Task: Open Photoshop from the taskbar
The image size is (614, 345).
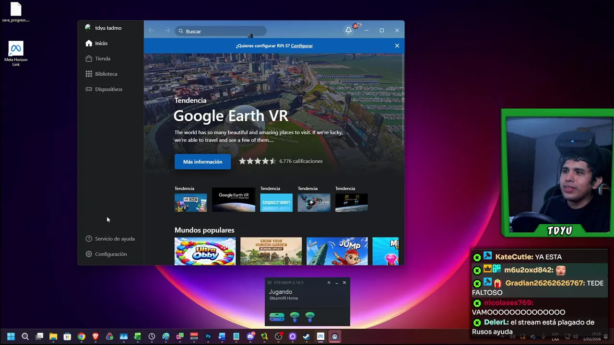Action: (208, 336)
